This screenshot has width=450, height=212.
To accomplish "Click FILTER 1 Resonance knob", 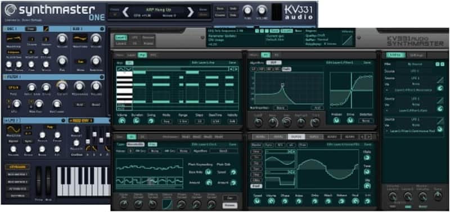I will (79, 86).
